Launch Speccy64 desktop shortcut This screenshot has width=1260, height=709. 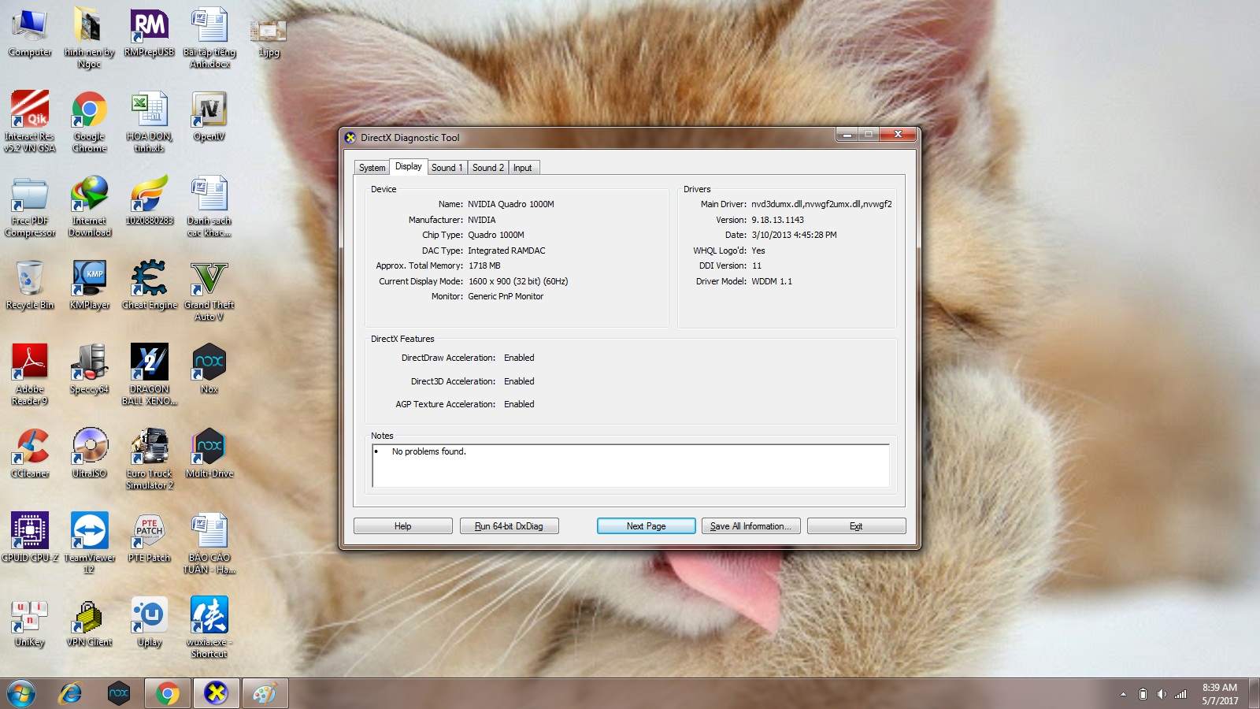[x=89, y=369]
